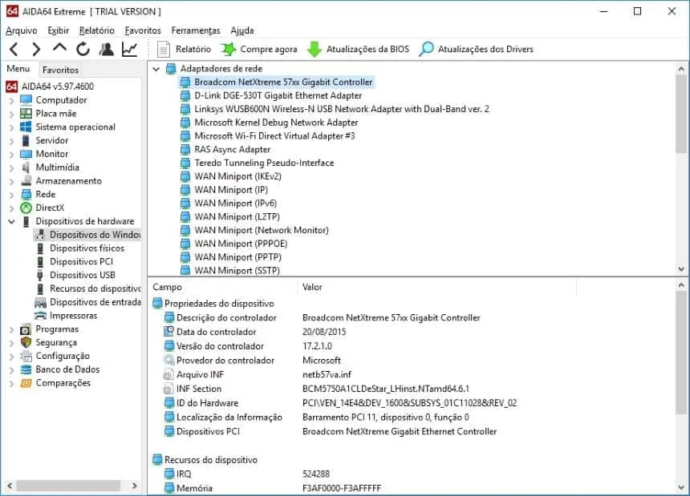Screen dimensions: 690x496
Task: Select the Rede tree item
Action: (x=39, y=194)
